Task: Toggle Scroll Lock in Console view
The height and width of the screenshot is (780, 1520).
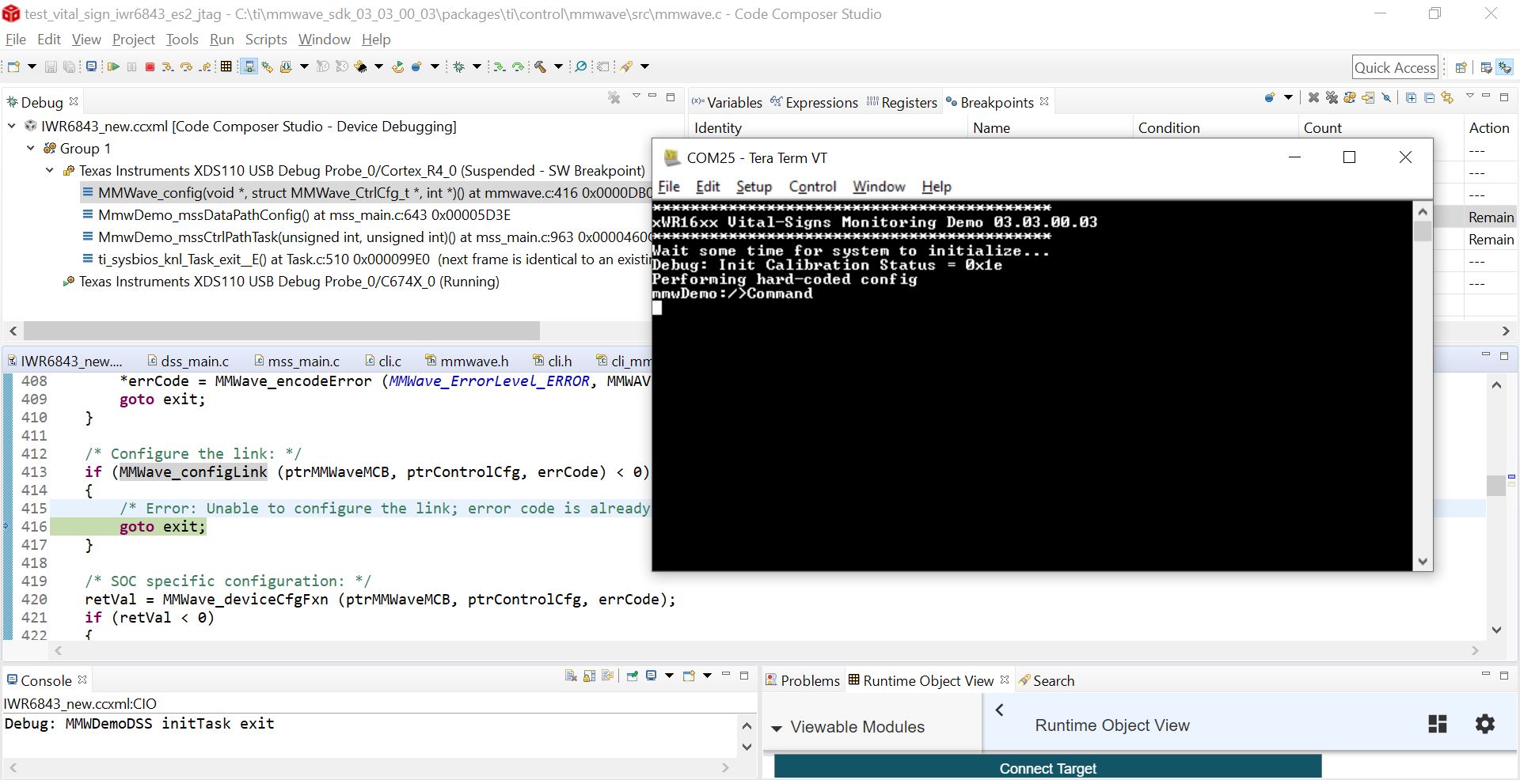Action: [x=589, y=676]
